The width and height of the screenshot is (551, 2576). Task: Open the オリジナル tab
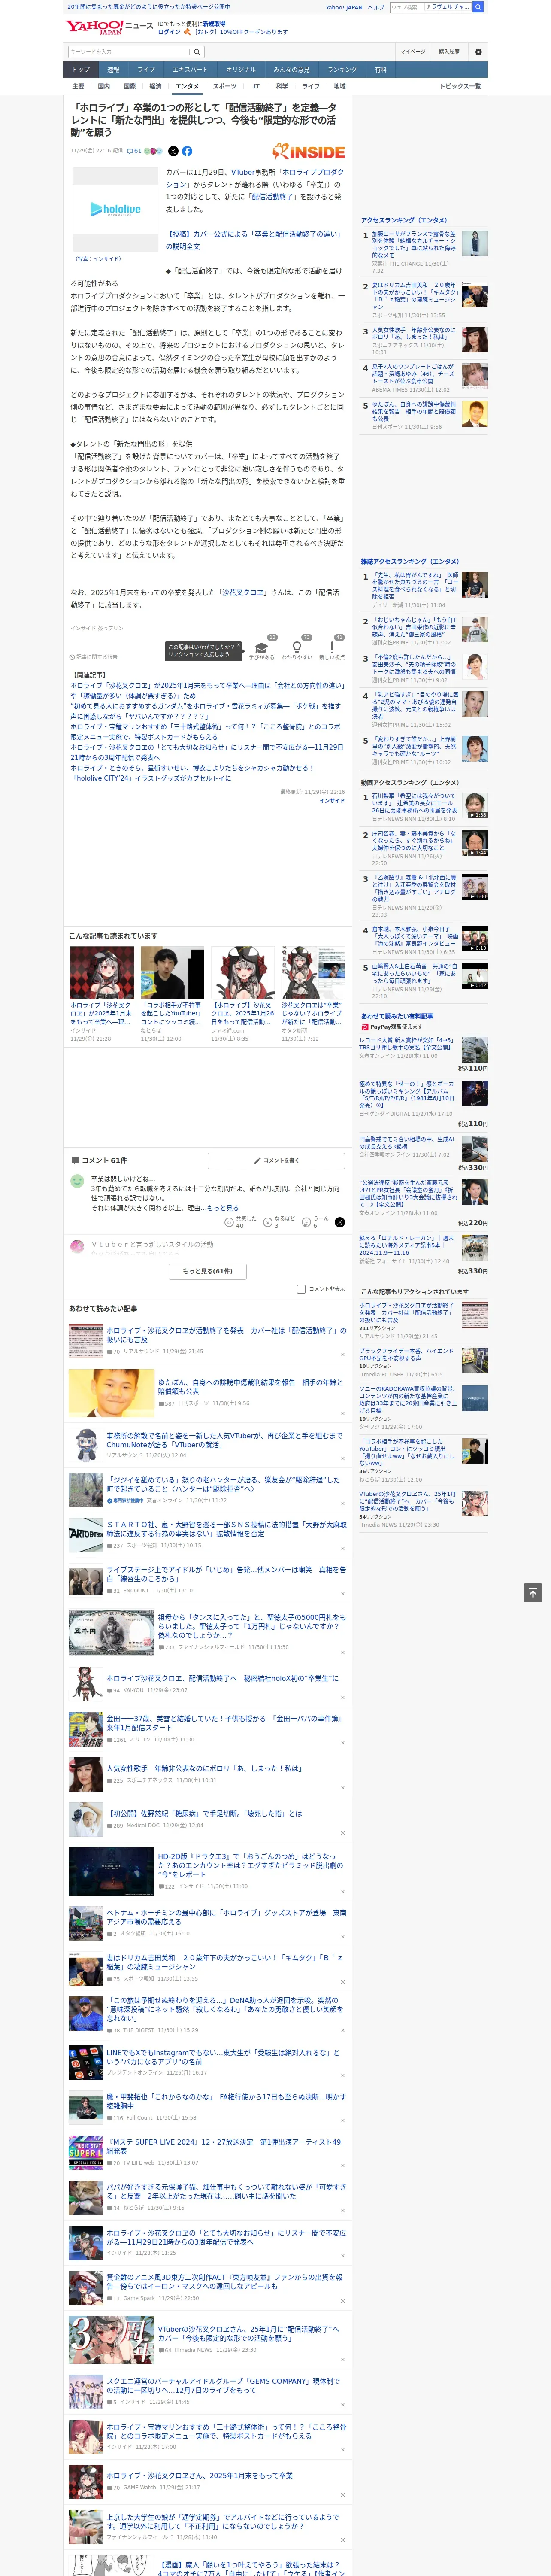point(241,70)
